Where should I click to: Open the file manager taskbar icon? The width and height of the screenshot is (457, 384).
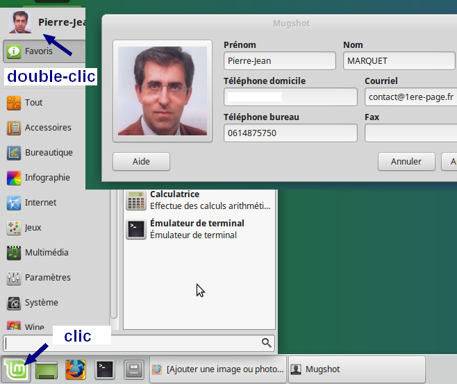coord(135,369)
